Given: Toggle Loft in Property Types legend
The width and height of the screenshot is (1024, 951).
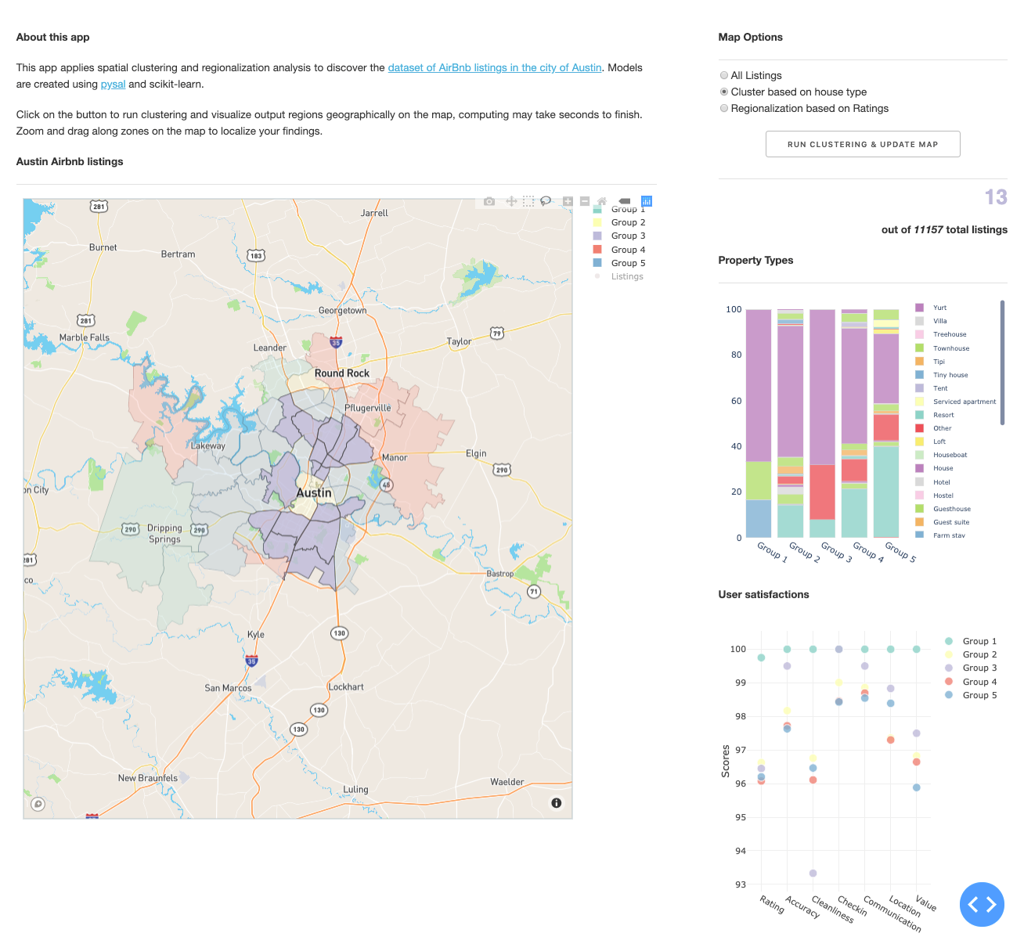Looking at the screenshot, I should coord(939,441).
